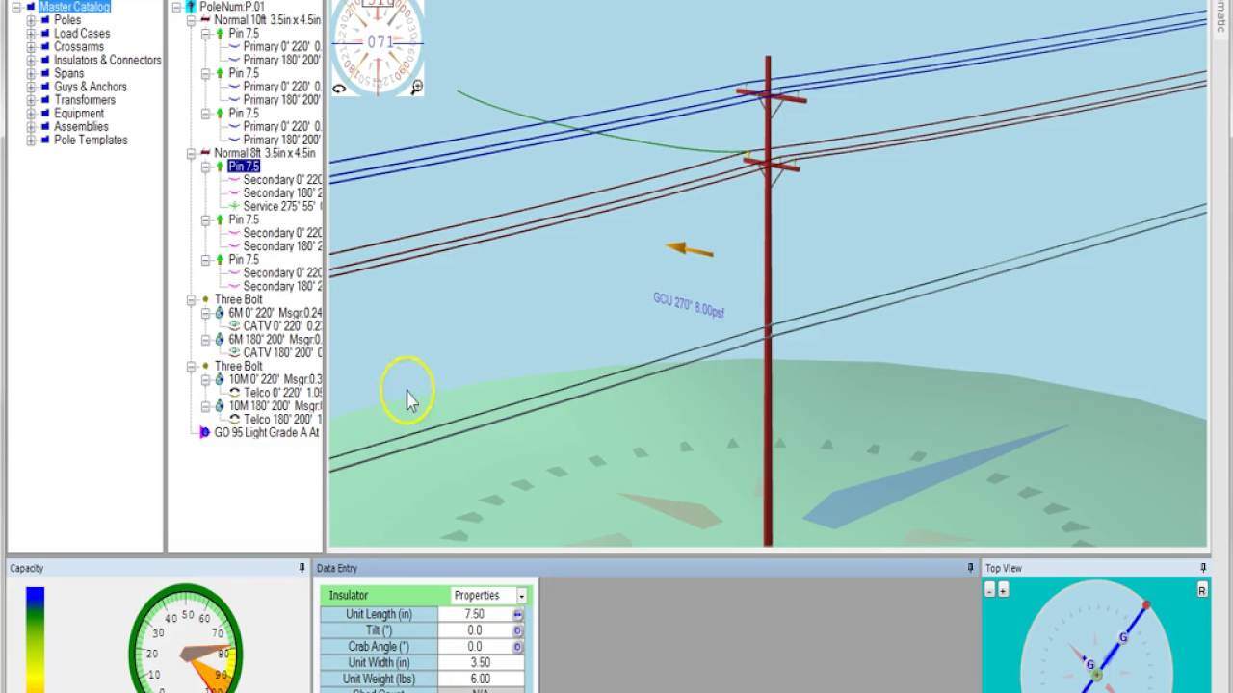
Task: Click the Transformers folder icon
Action: click(x=44, y=100)
